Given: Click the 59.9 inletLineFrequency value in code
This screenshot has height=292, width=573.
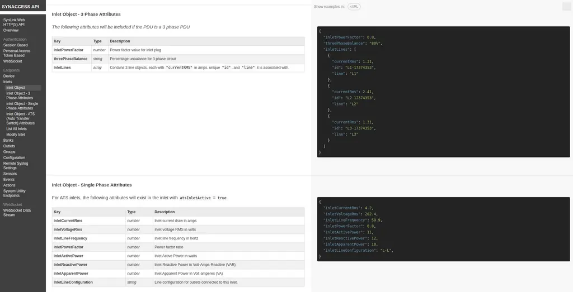Looking at the screenshot, I should tap(375, 220).
